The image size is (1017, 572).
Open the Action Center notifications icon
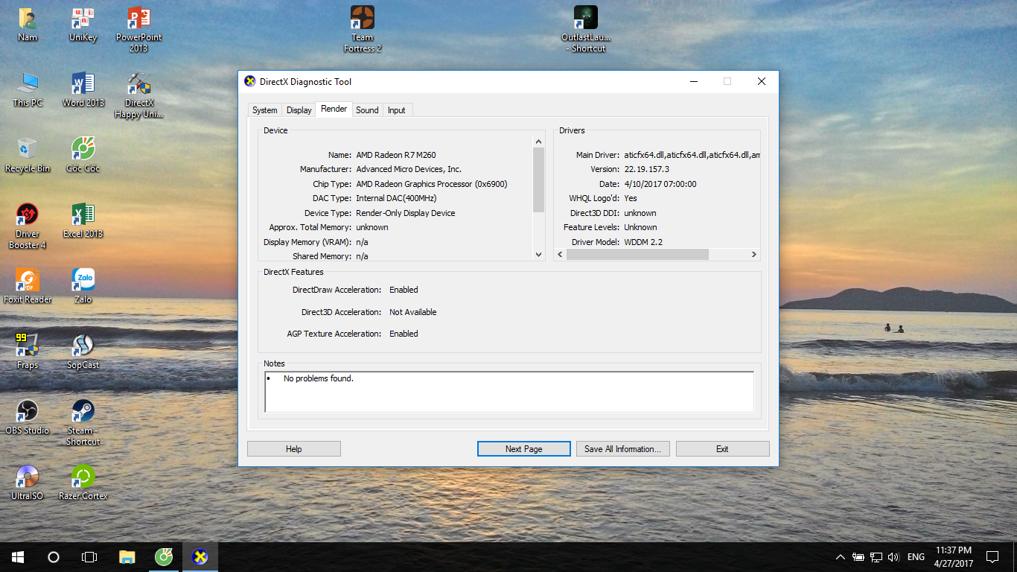click(992, 557)
